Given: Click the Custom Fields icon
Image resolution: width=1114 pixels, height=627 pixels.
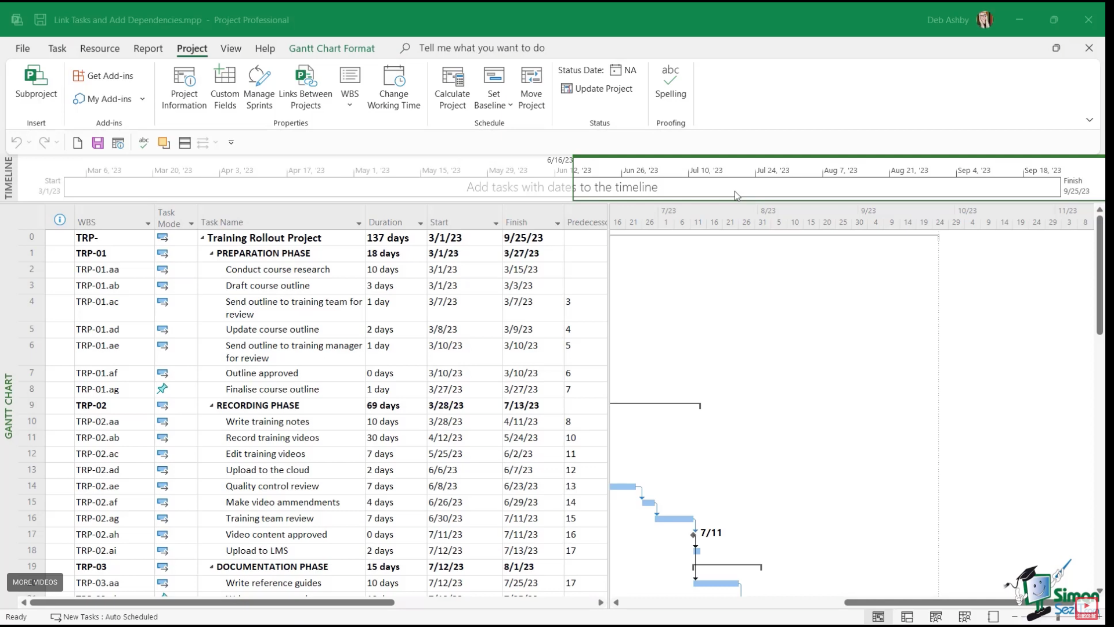Looking at the screenshot, I should point(225,76).
